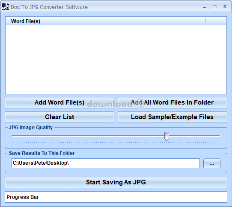The image size is (232, 207).
Task: Maximize the converter window
Action: pos(214,7)
